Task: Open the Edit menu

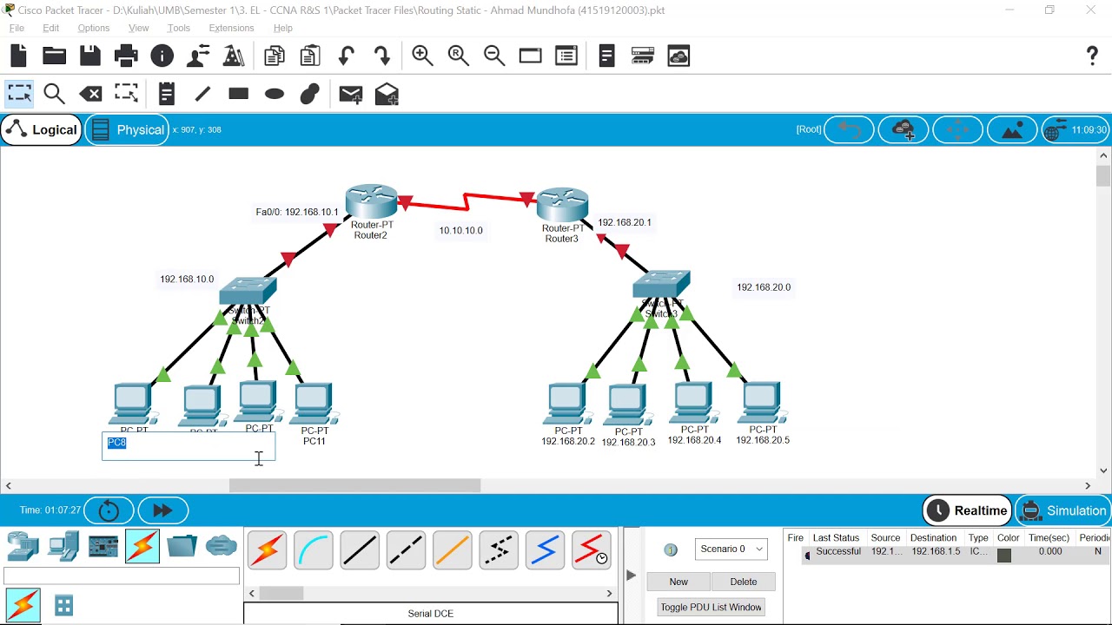Action: 51,28
